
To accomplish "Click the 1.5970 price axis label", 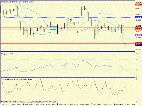I will pos(138,32).
